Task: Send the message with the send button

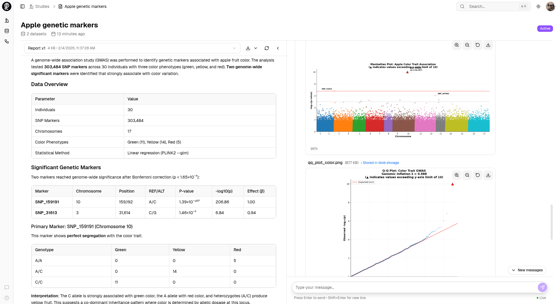Action: click(x=542, y=287)
